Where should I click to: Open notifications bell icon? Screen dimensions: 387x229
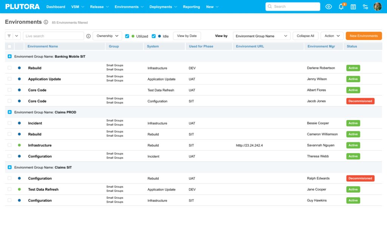(341, 7)
